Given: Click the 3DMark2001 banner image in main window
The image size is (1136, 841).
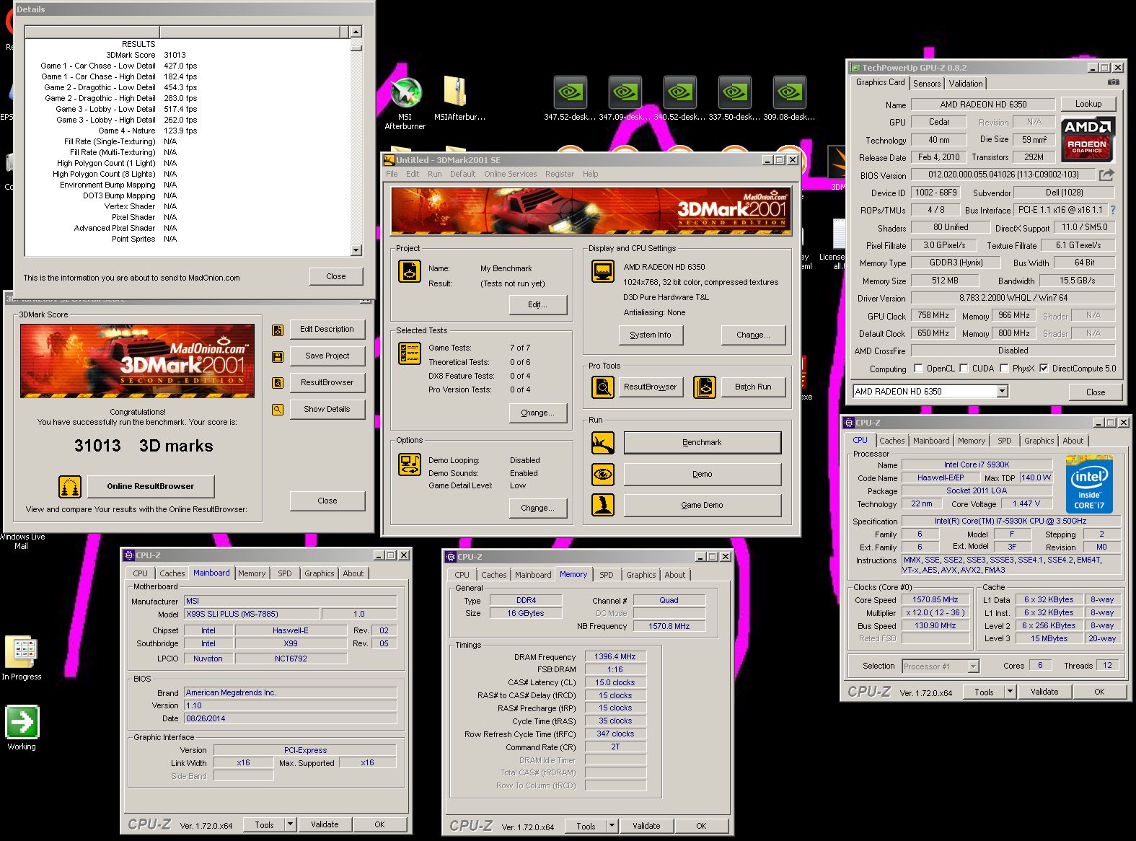Looking at the screenshot, I should (591, 211).
